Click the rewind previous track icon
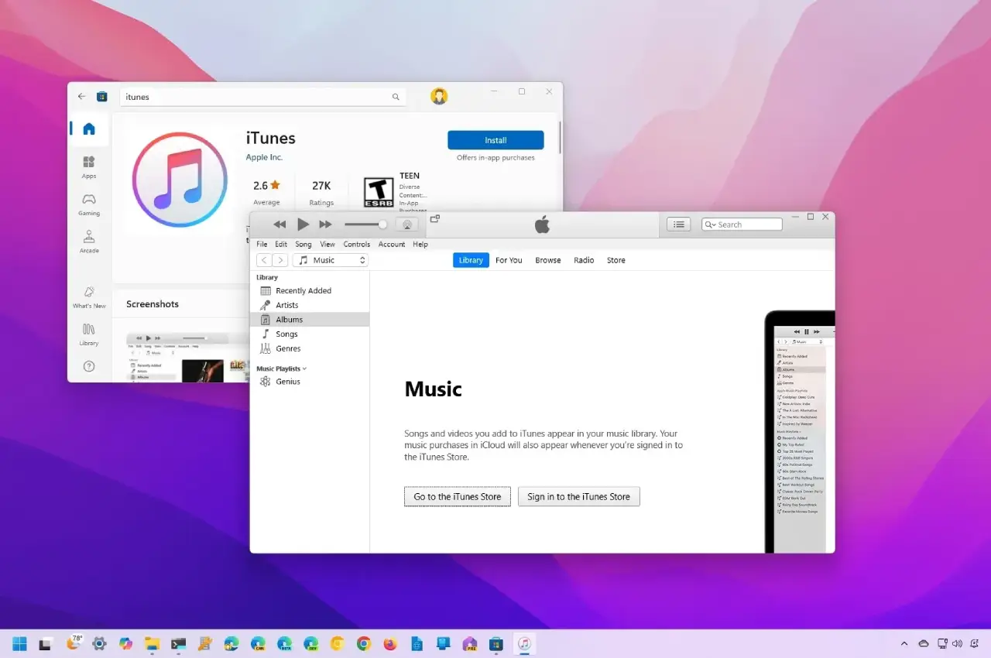Viewport: 991px width, 658px height. pos(279,224)
